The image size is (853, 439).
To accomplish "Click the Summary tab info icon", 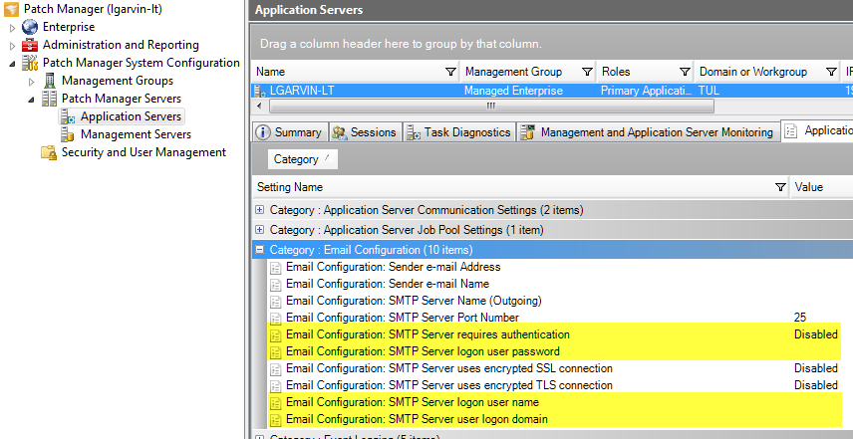I will click(x=263, y=132).
